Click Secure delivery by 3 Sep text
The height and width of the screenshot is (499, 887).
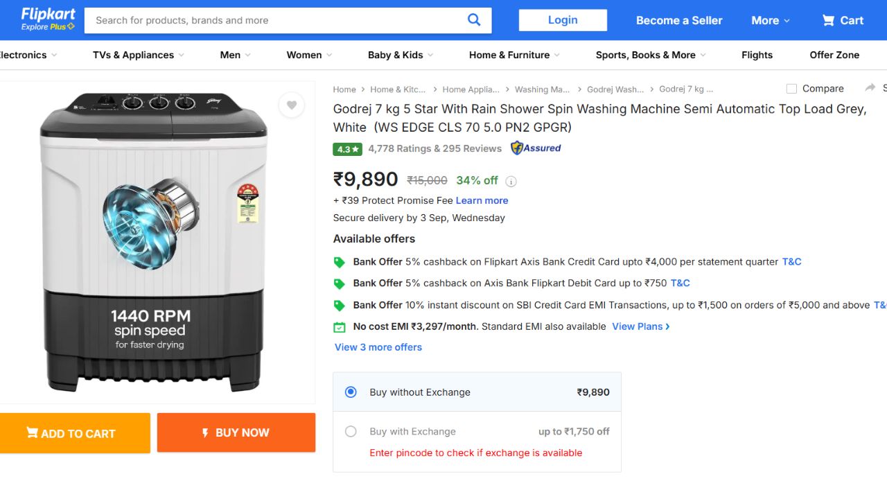tap(419, 218)
